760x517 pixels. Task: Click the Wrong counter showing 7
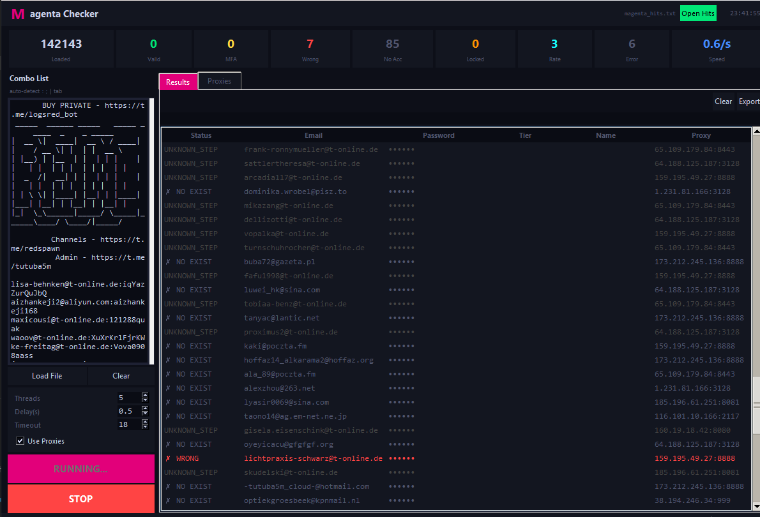click(x=310, y=49)
